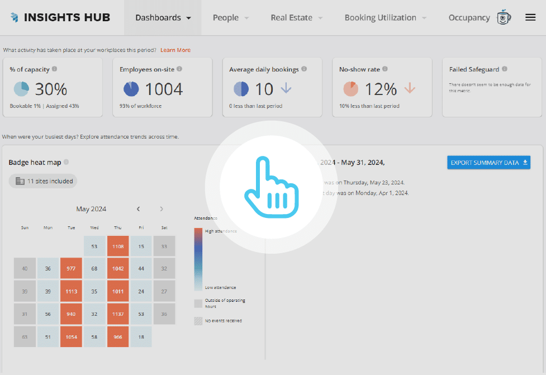The image size is (546, 375).
Task: Click the previous month chevron on the calendar
Action: 138,208
